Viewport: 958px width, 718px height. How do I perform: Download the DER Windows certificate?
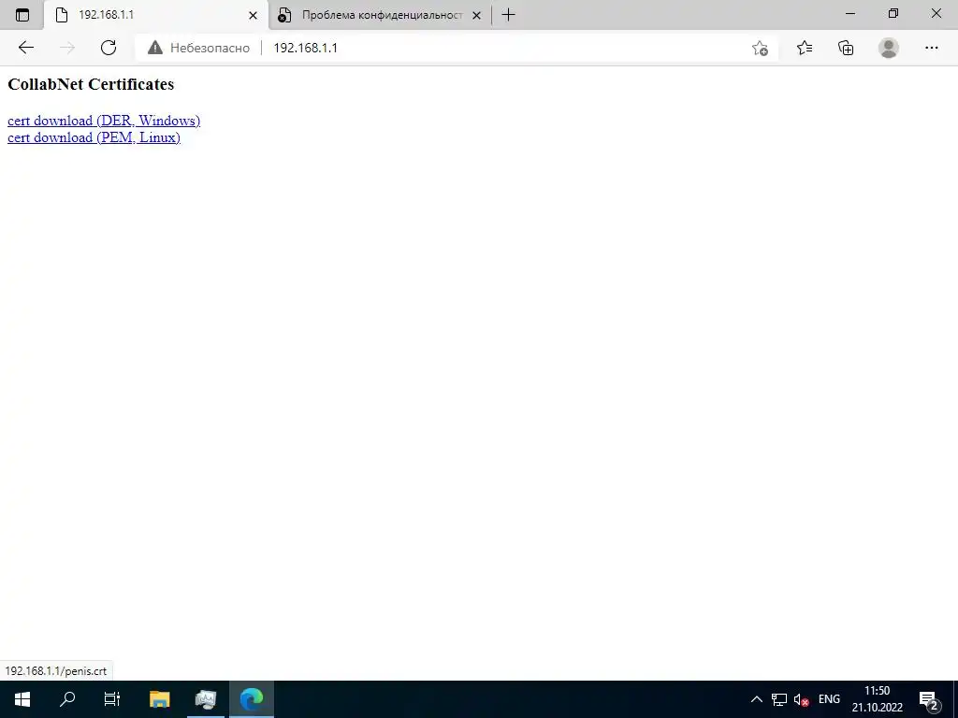pyautogui.click(x=104, y=121)
